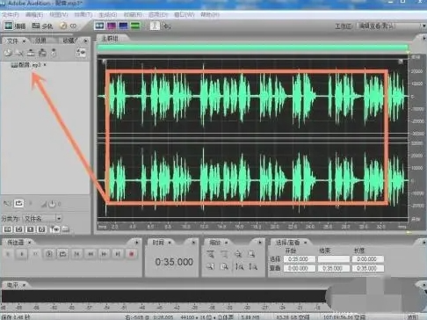This screenshot has width=427, height=320.
Task: Click the Pause button in transport
Action: pos(35,254)
